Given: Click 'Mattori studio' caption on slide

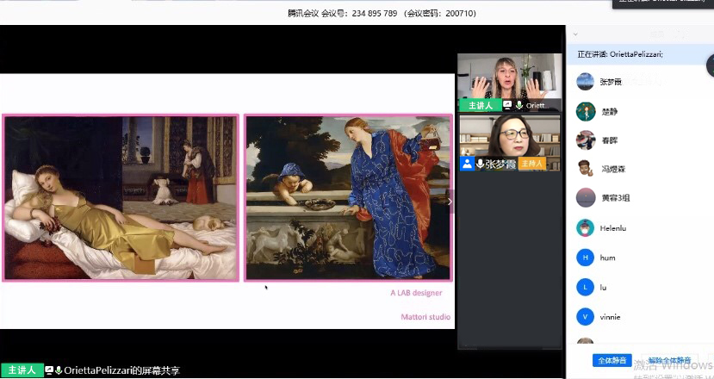Looking at the screenshot, I should pos(425,317).
